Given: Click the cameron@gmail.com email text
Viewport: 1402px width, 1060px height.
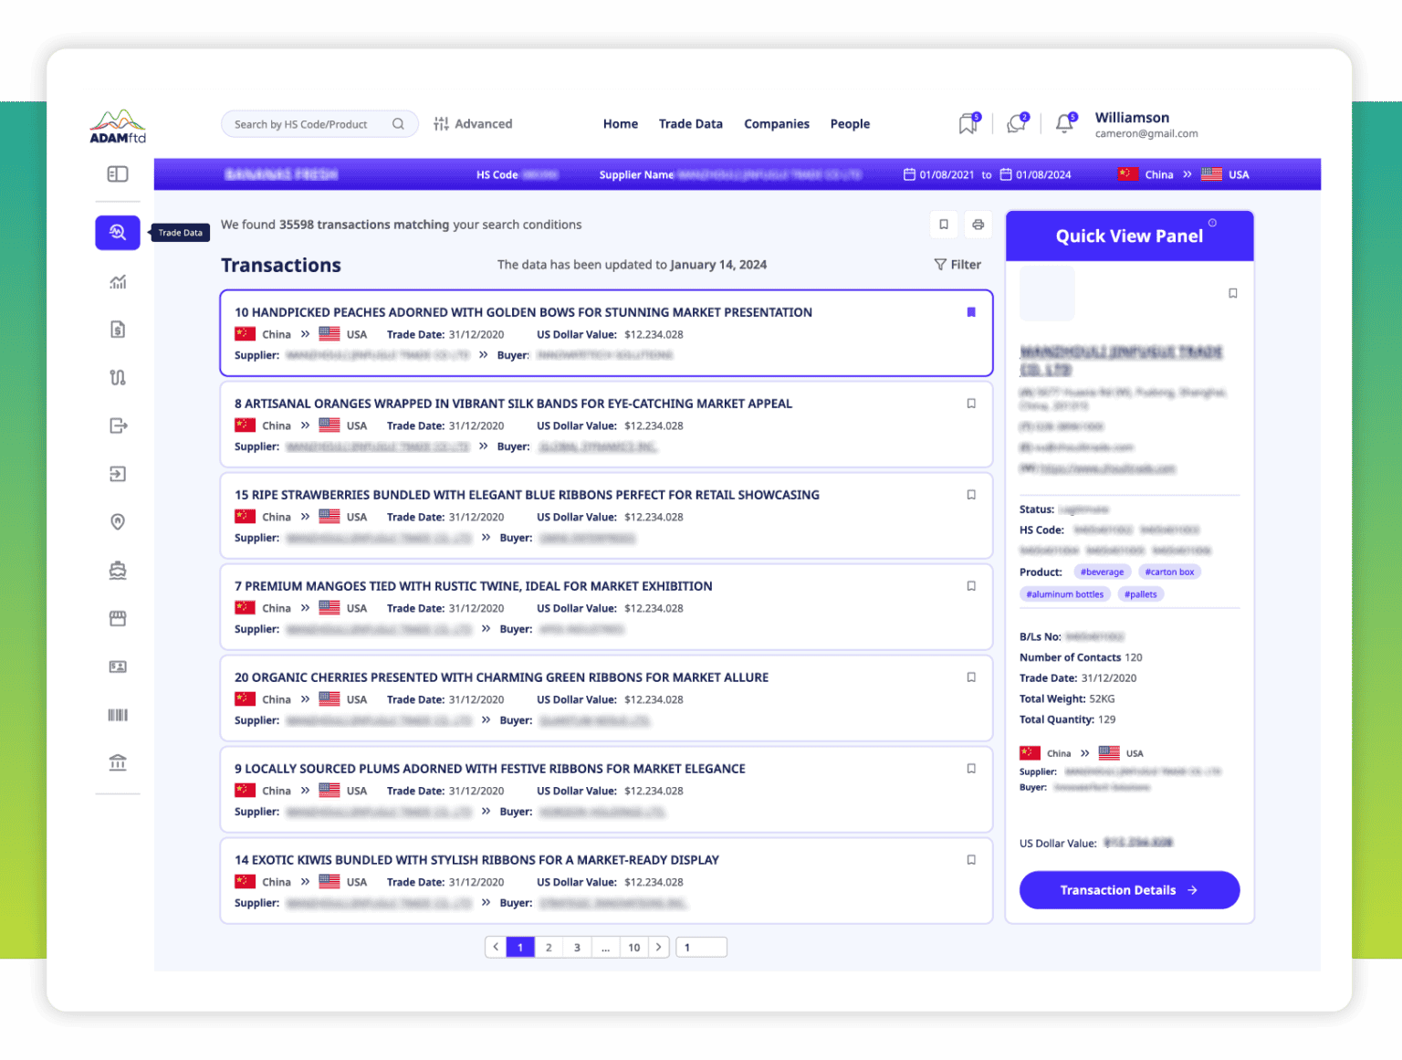Looking at the screenshot, I should [x=1146, y=133].
